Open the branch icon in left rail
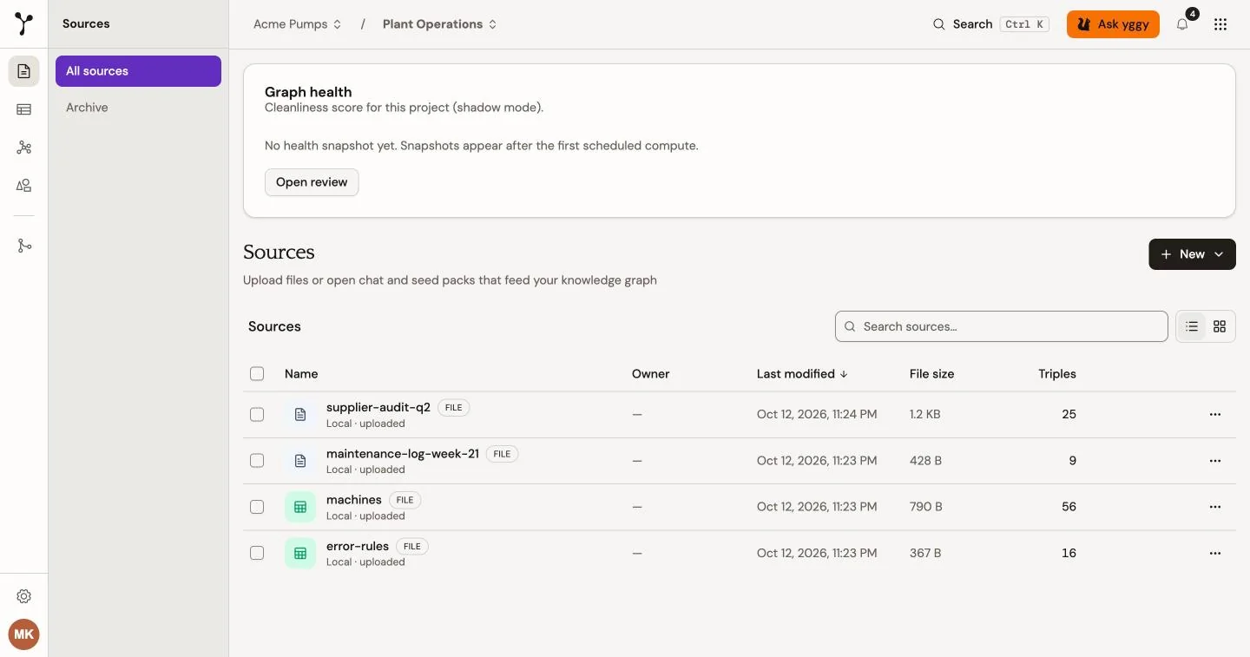 point(24,246)
